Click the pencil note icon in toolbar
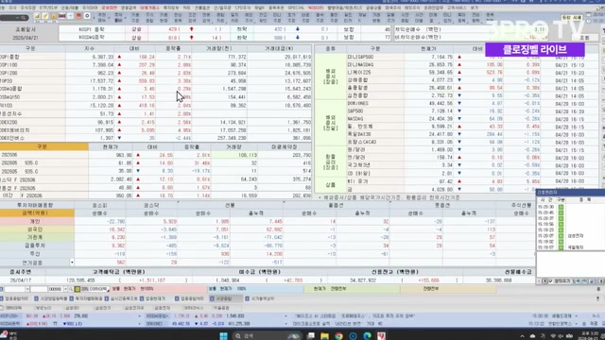The image size is (605, 340). click(x=45, y=16)
